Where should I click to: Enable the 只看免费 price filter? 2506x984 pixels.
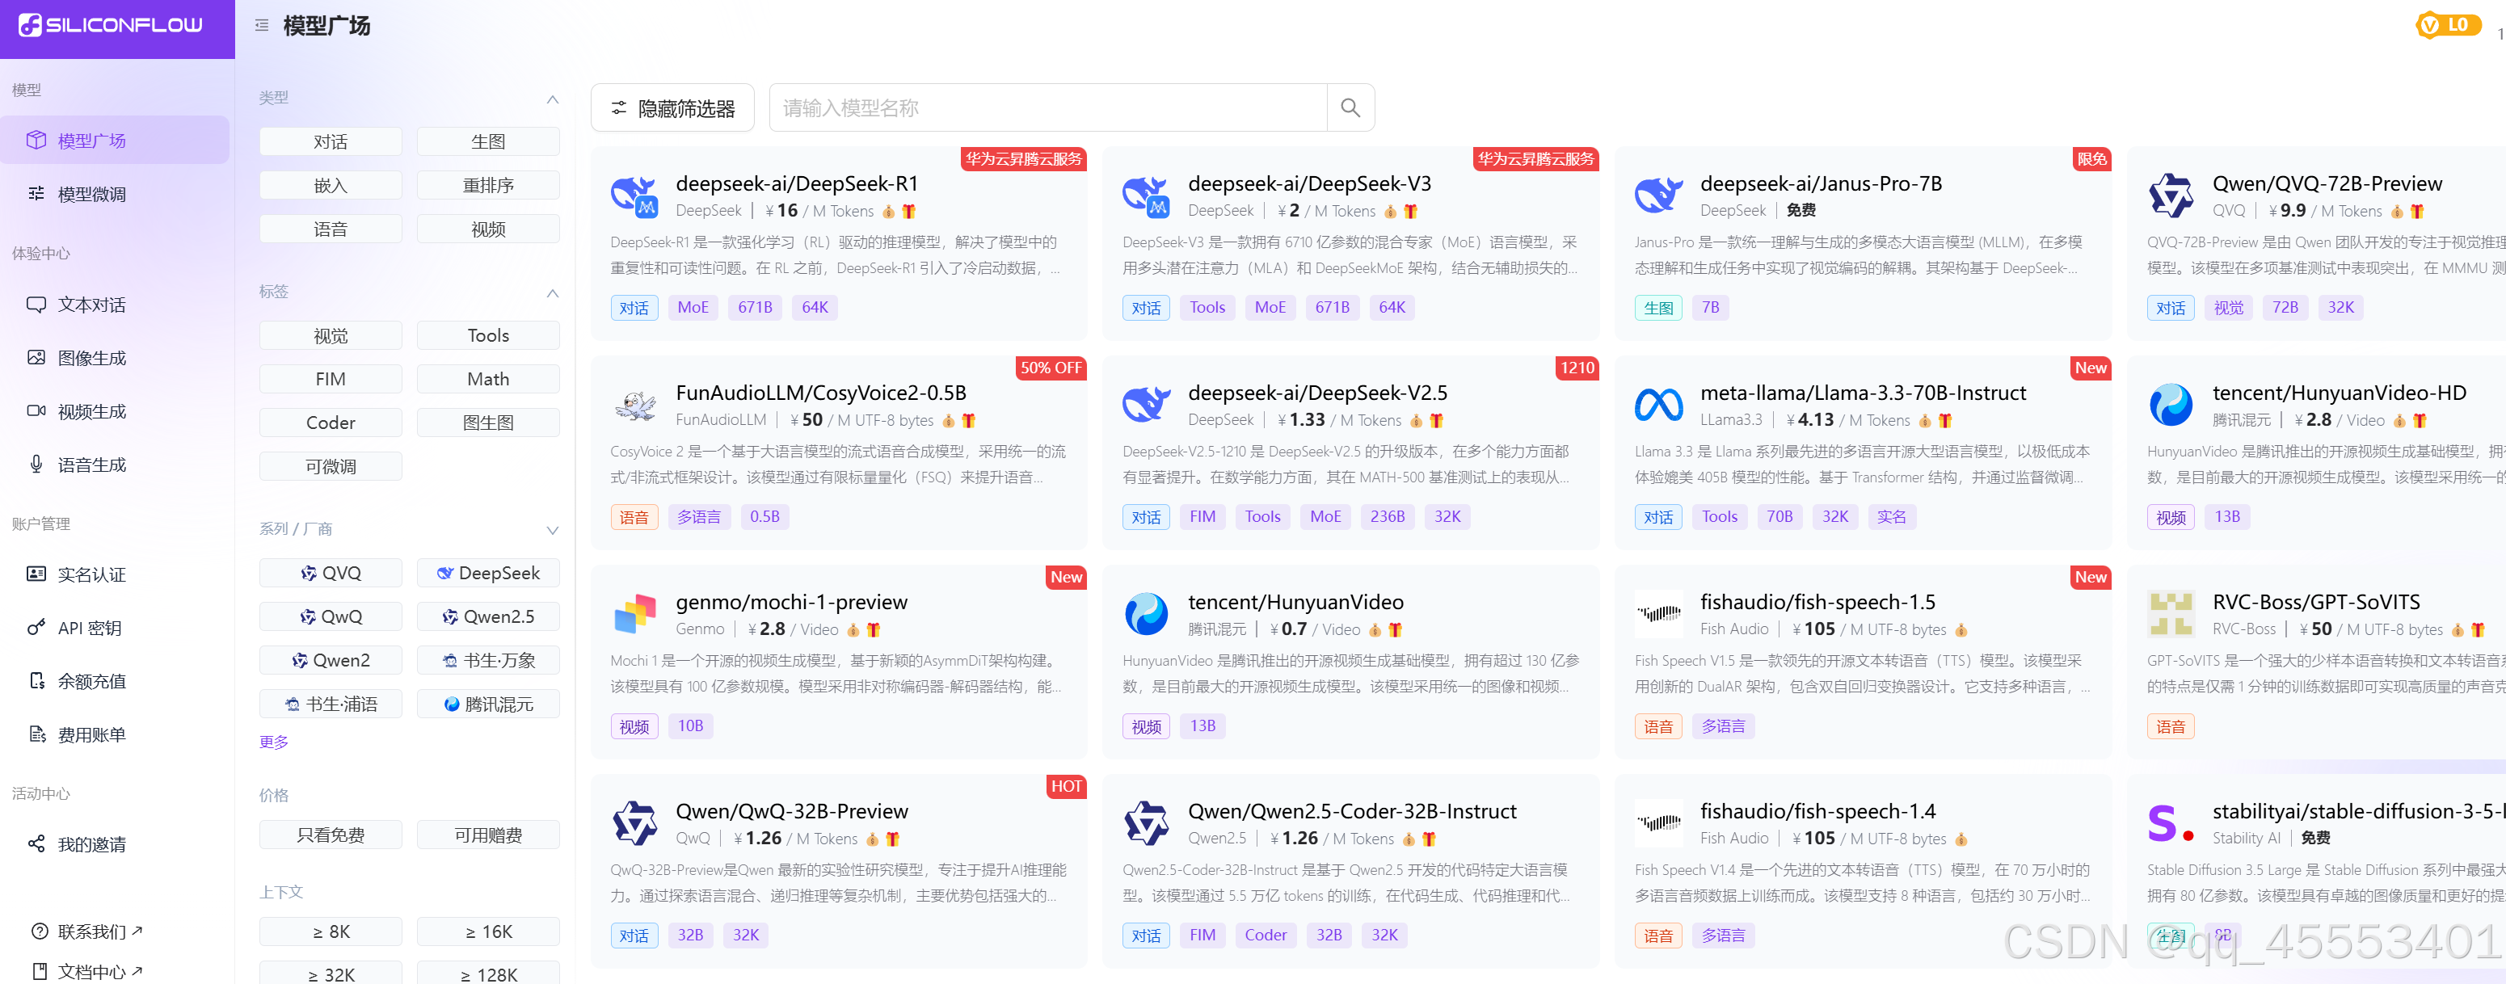point(330,835)
